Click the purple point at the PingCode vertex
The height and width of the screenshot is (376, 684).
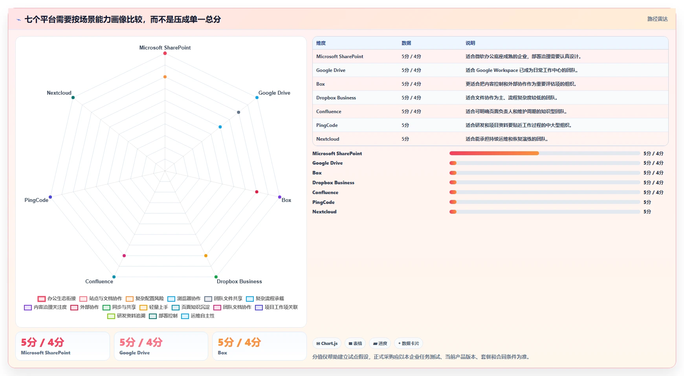(x=50, y=197)
